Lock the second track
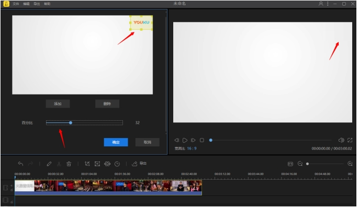This screenshot has height=208, width=359. 12,203
